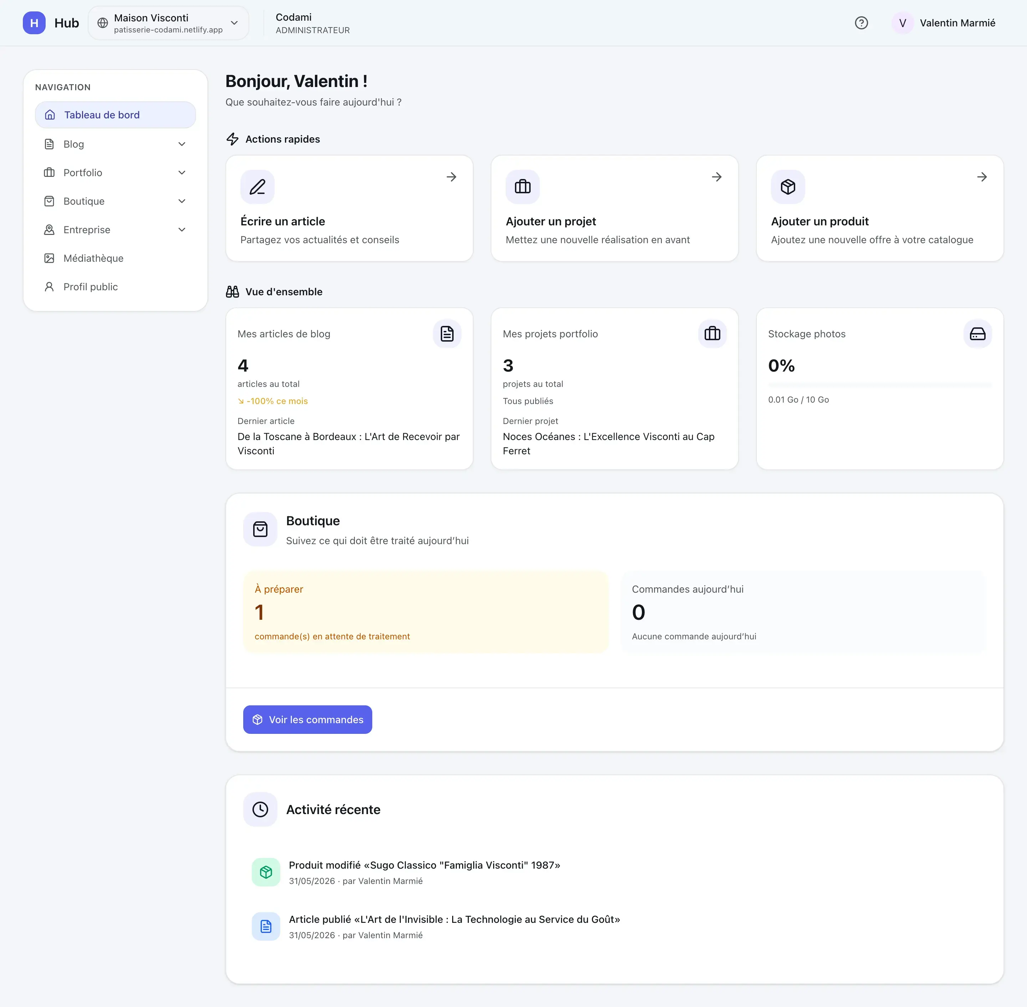Image resolution: width=1027 pixels, height=1007 pixels.
Task: Click the binoculars icon beside Vue d'ensemble
Action: (233, 291)
